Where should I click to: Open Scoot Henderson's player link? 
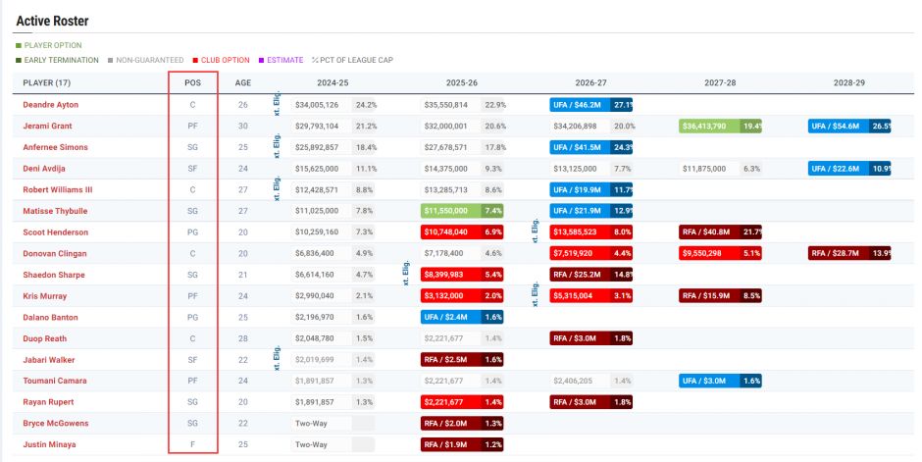click(56, 232)
